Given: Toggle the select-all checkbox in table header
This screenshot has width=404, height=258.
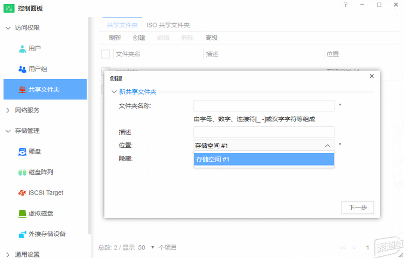Looking at the screenshot, I should [106, 54].
